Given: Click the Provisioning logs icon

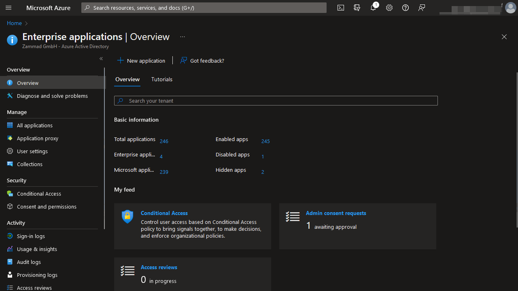Looking at the screenshot, I should (10, 275).
